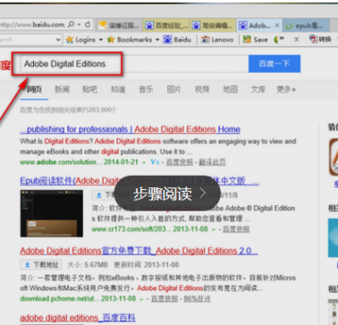Open the Adobe Digital Editions Home result
Viewport: 338px width, 325px height.
tap(130, 130)
